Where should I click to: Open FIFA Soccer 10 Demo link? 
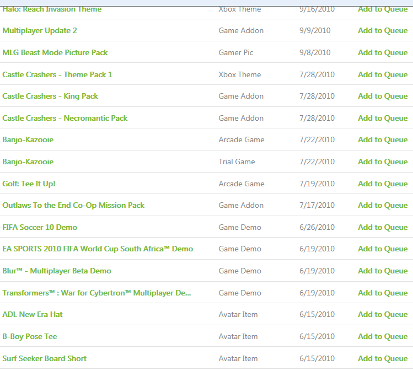tap(40, 227)
